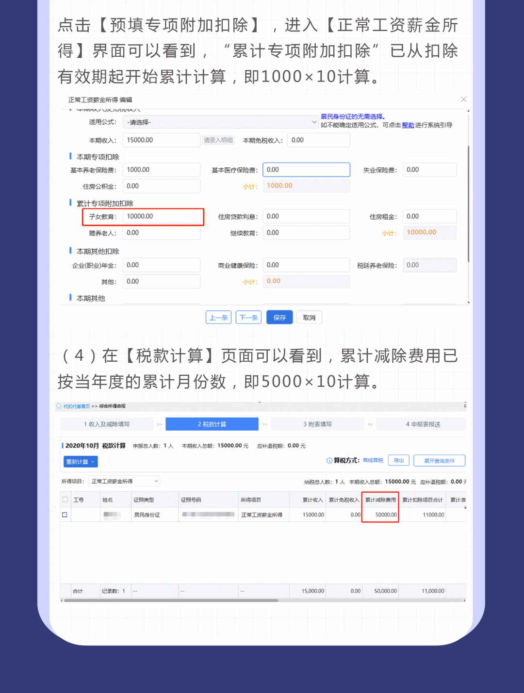Screen dimensions: 524x693
Task: Click the 本期免税收入 input field
Action: click(319, 140)
